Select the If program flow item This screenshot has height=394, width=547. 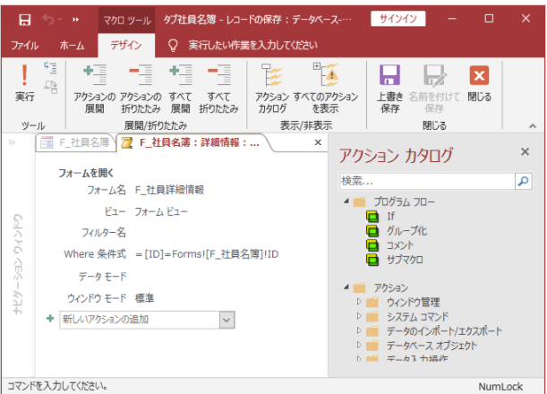pyautogui.click(x=390, y=217)
